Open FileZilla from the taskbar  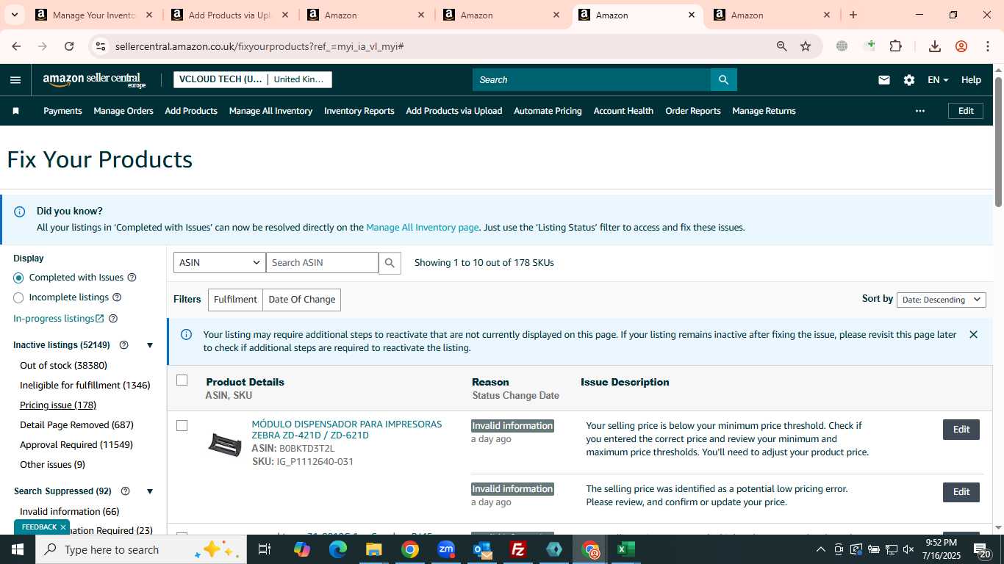tap(518, 549)
